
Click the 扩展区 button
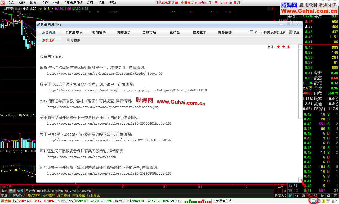(x=6, y=196)
